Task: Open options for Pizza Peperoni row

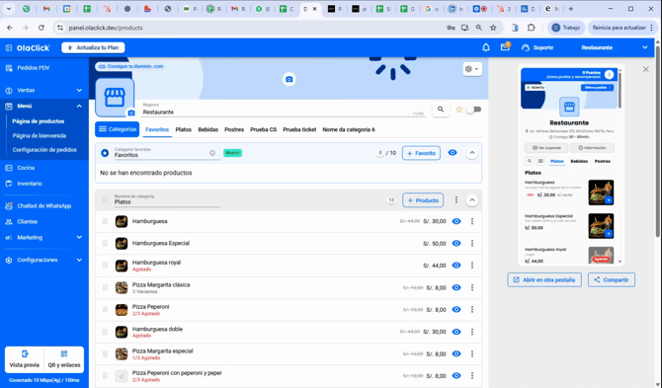Action: [x=472, y=310]
